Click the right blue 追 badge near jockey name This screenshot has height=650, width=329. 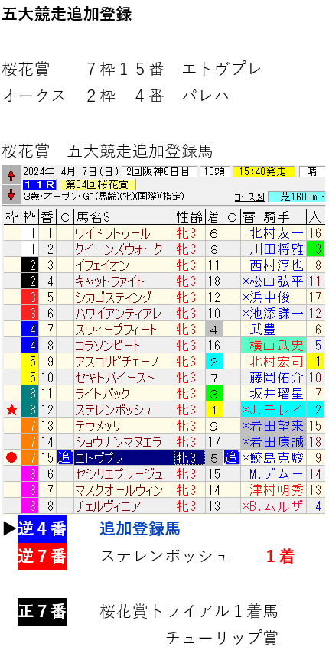click(230, 457)
